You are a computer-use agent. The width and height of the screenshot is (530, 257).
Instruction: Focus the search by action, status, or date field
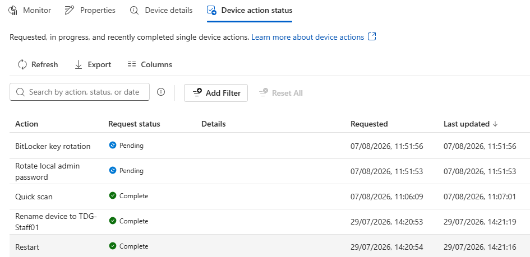click(80, 92)
